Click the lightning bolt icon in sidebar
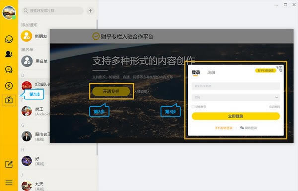The height and width of the screenshot is (191, 298). 9,86
